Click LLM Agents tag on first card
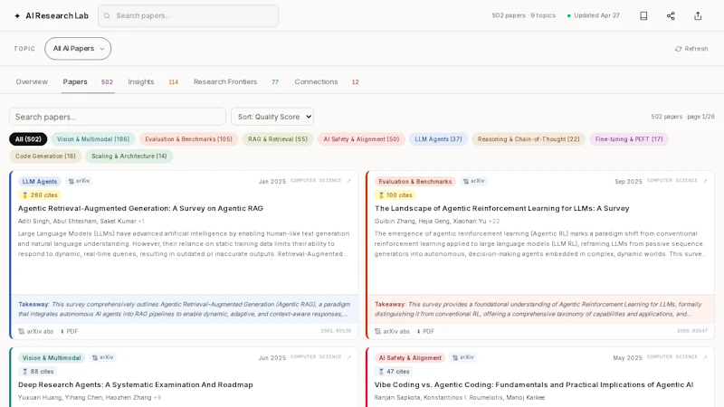This screenshot has width=724, height=407. point(40,182)
